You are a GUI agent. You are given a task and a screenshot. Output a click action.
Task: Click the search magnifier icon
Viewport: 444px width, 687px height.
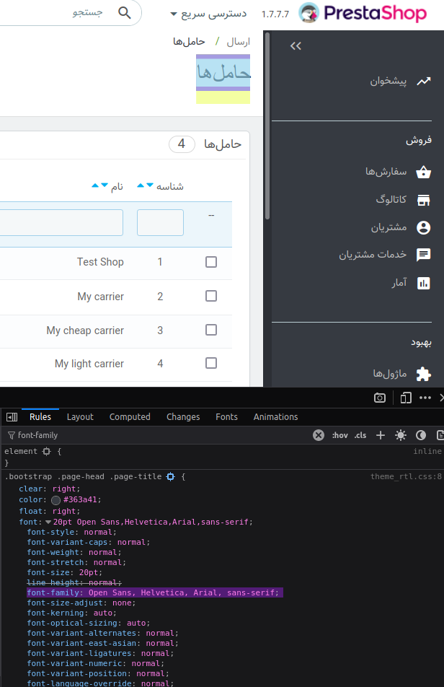[125, 13]
